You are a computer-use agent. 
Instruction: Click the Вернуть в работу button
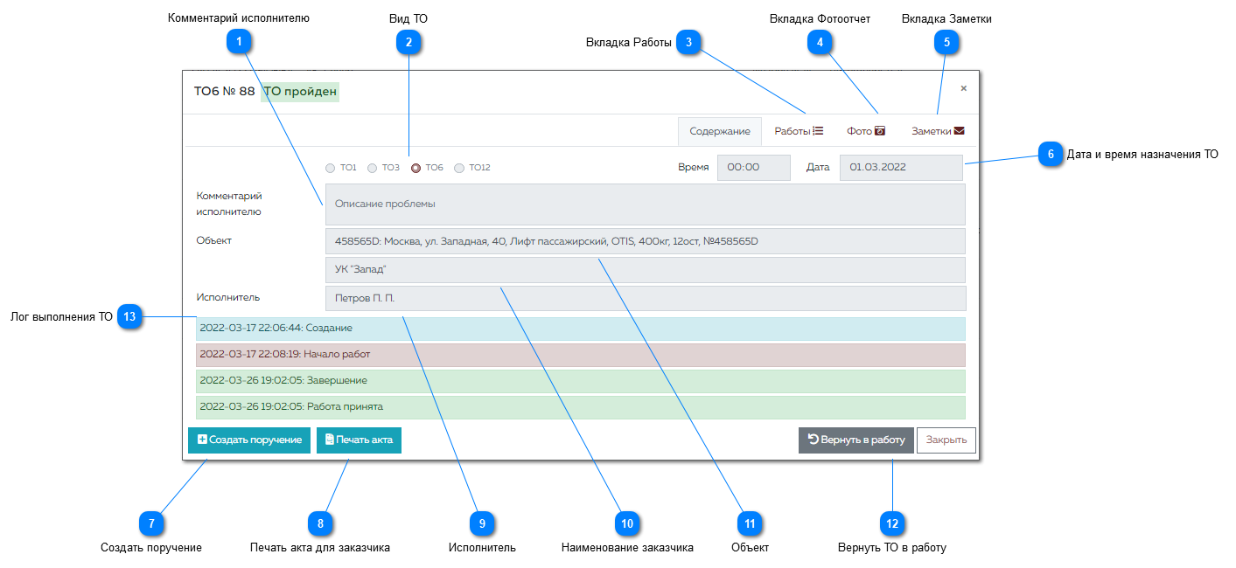tap(856, 440)
